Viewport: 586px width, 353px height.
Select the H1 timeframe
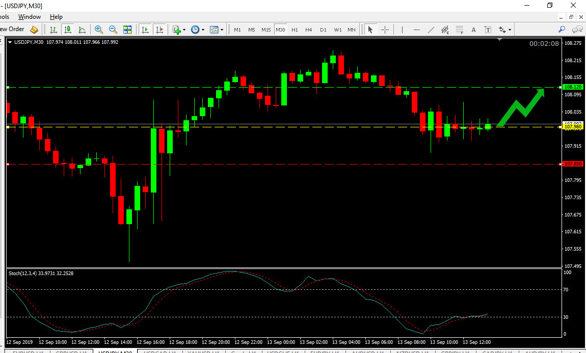point(295,30)
